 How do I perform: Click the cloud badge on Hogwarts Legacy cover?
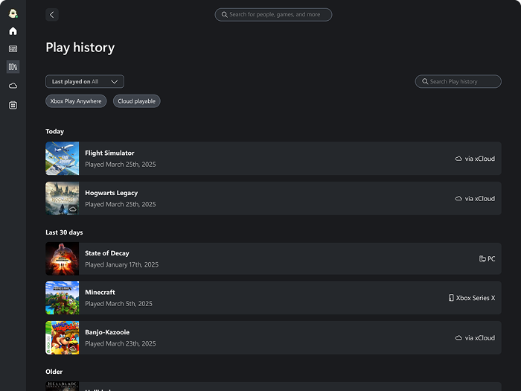pos(73,209)
